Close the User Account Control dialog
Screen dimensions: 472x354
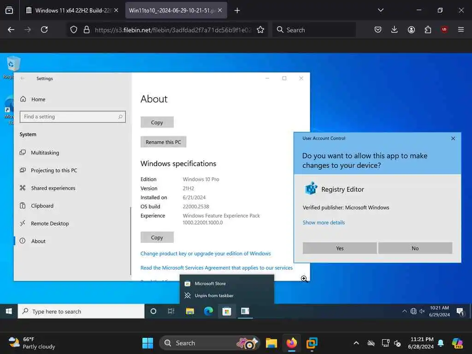(x=453, y=138)
